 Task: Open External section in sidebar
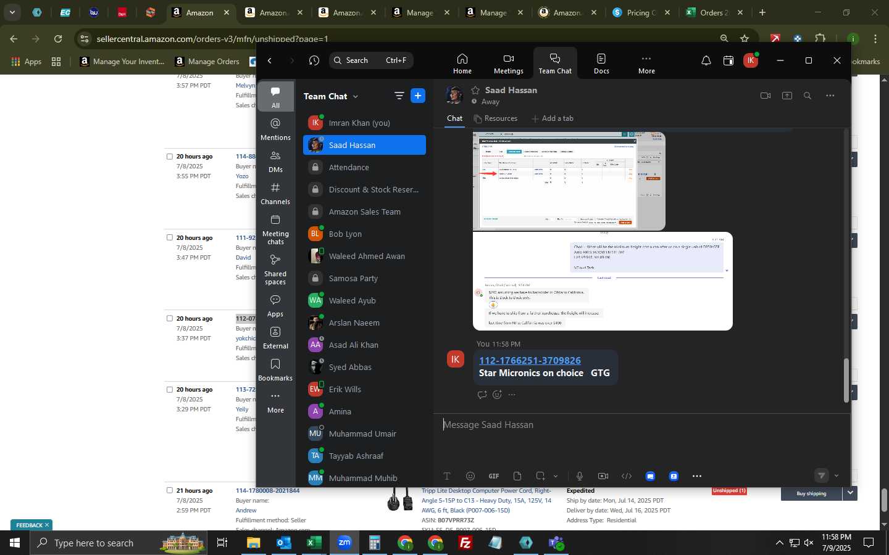(x=275, y=338)
